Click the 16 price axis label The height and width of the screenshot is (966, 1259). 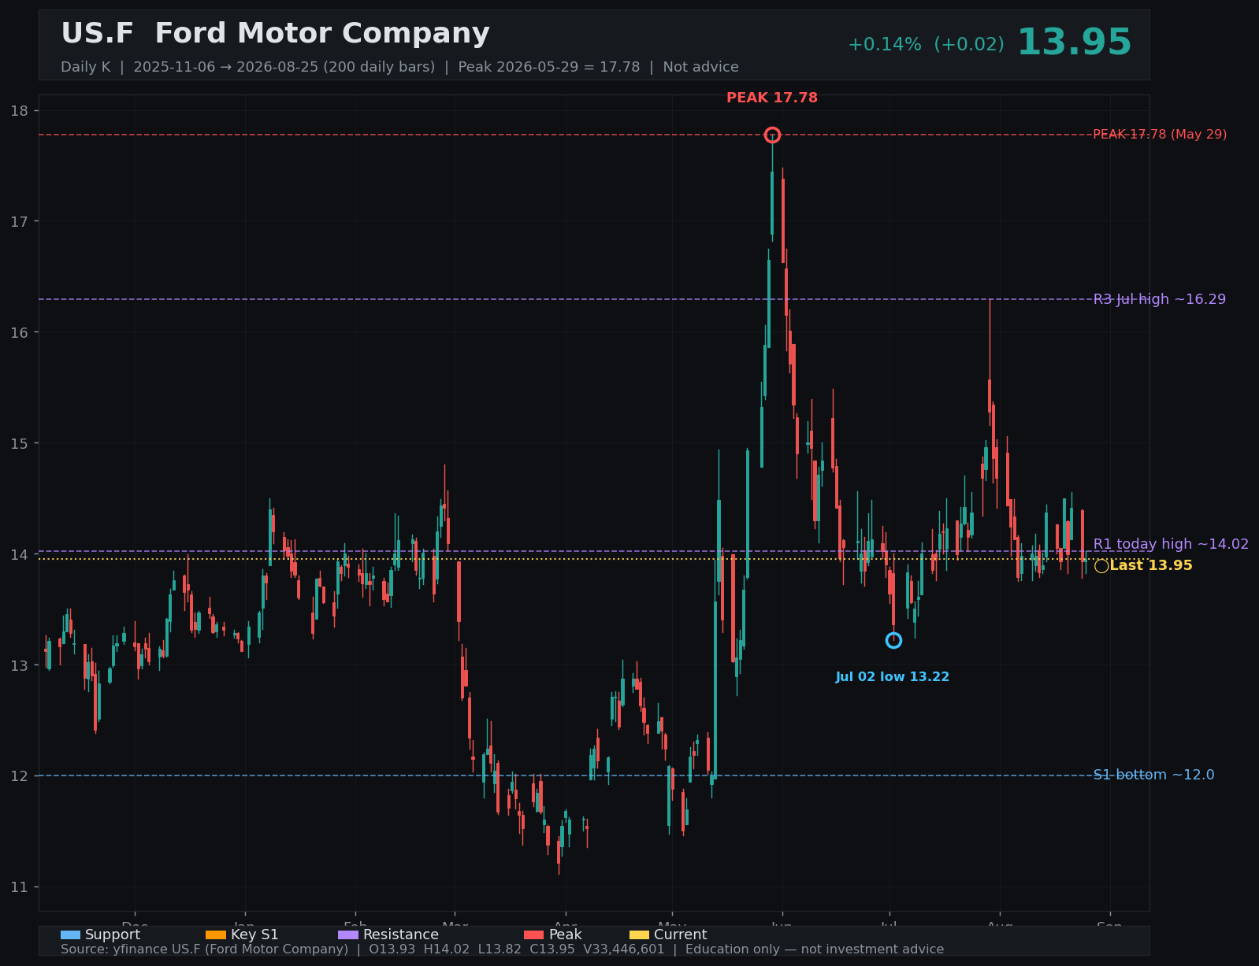19,332
